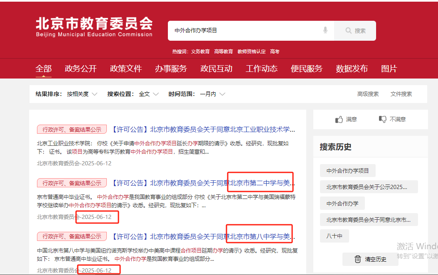Image resolution: width=438 pixels, height=275 pixels.
Task: Open the 一月内 time range dropdown
Action: pos(212,94)
